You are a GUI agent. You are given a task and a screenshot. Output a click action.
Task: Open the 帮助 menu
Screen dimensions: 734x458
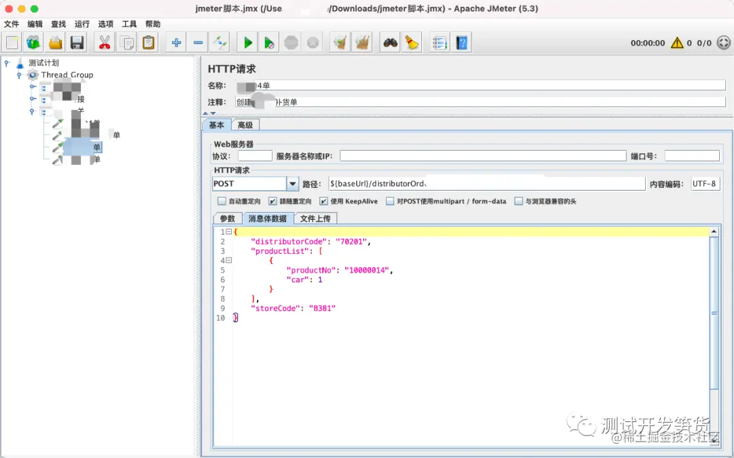click(153, 24)
